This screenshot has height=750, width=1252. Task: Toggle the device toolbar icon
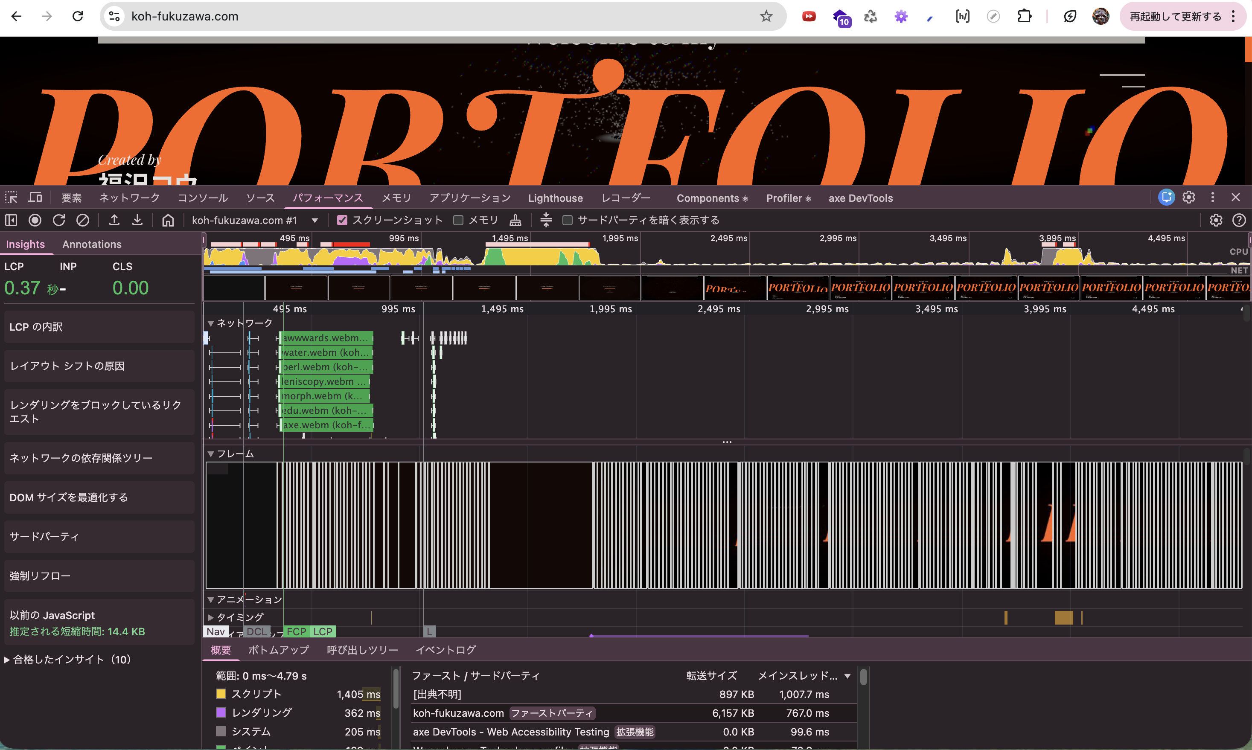[35, 198]
